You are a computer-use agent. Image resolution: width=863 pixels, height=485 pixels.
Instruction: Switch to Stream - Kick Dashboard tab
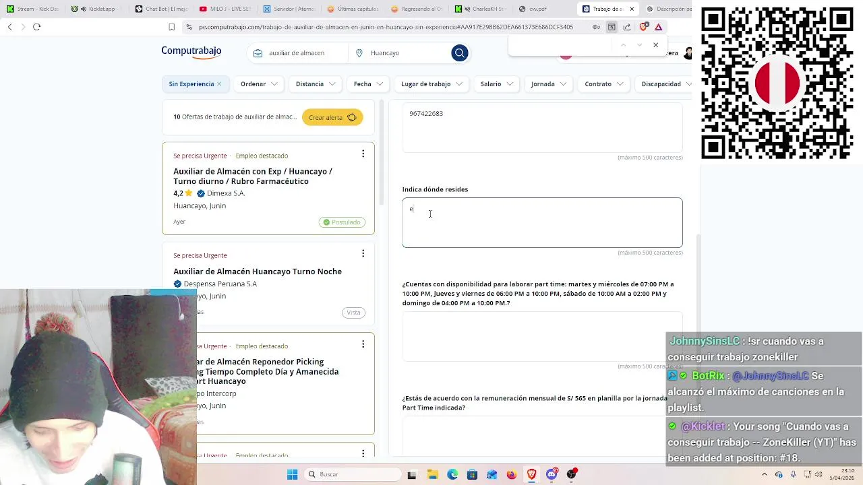[32, 9]
